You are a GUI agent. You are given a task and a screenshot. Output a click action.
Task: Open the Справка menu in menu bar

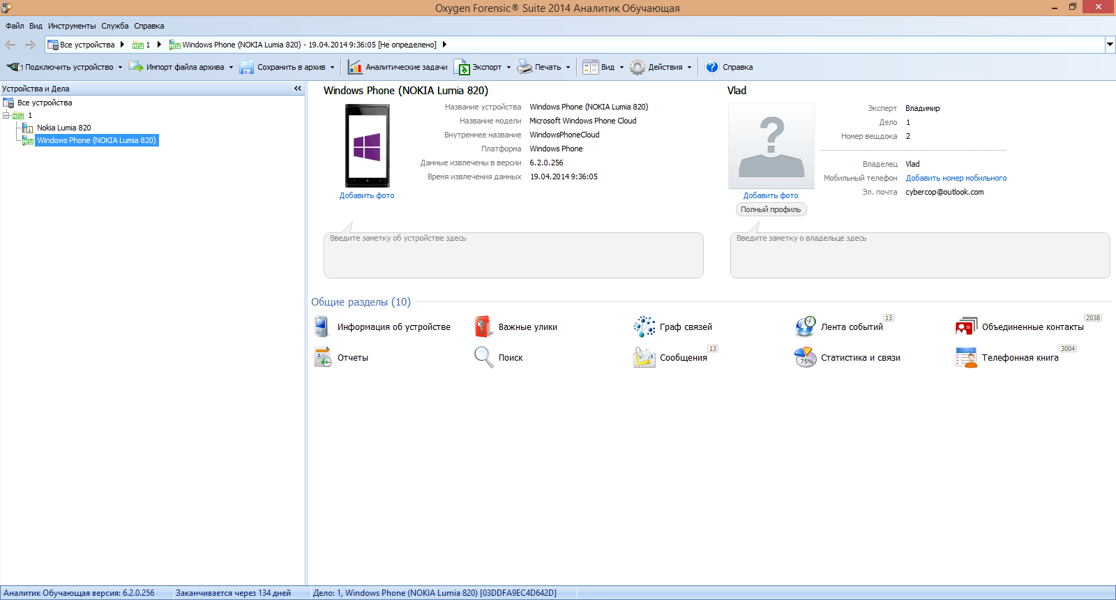coord(149,26)
